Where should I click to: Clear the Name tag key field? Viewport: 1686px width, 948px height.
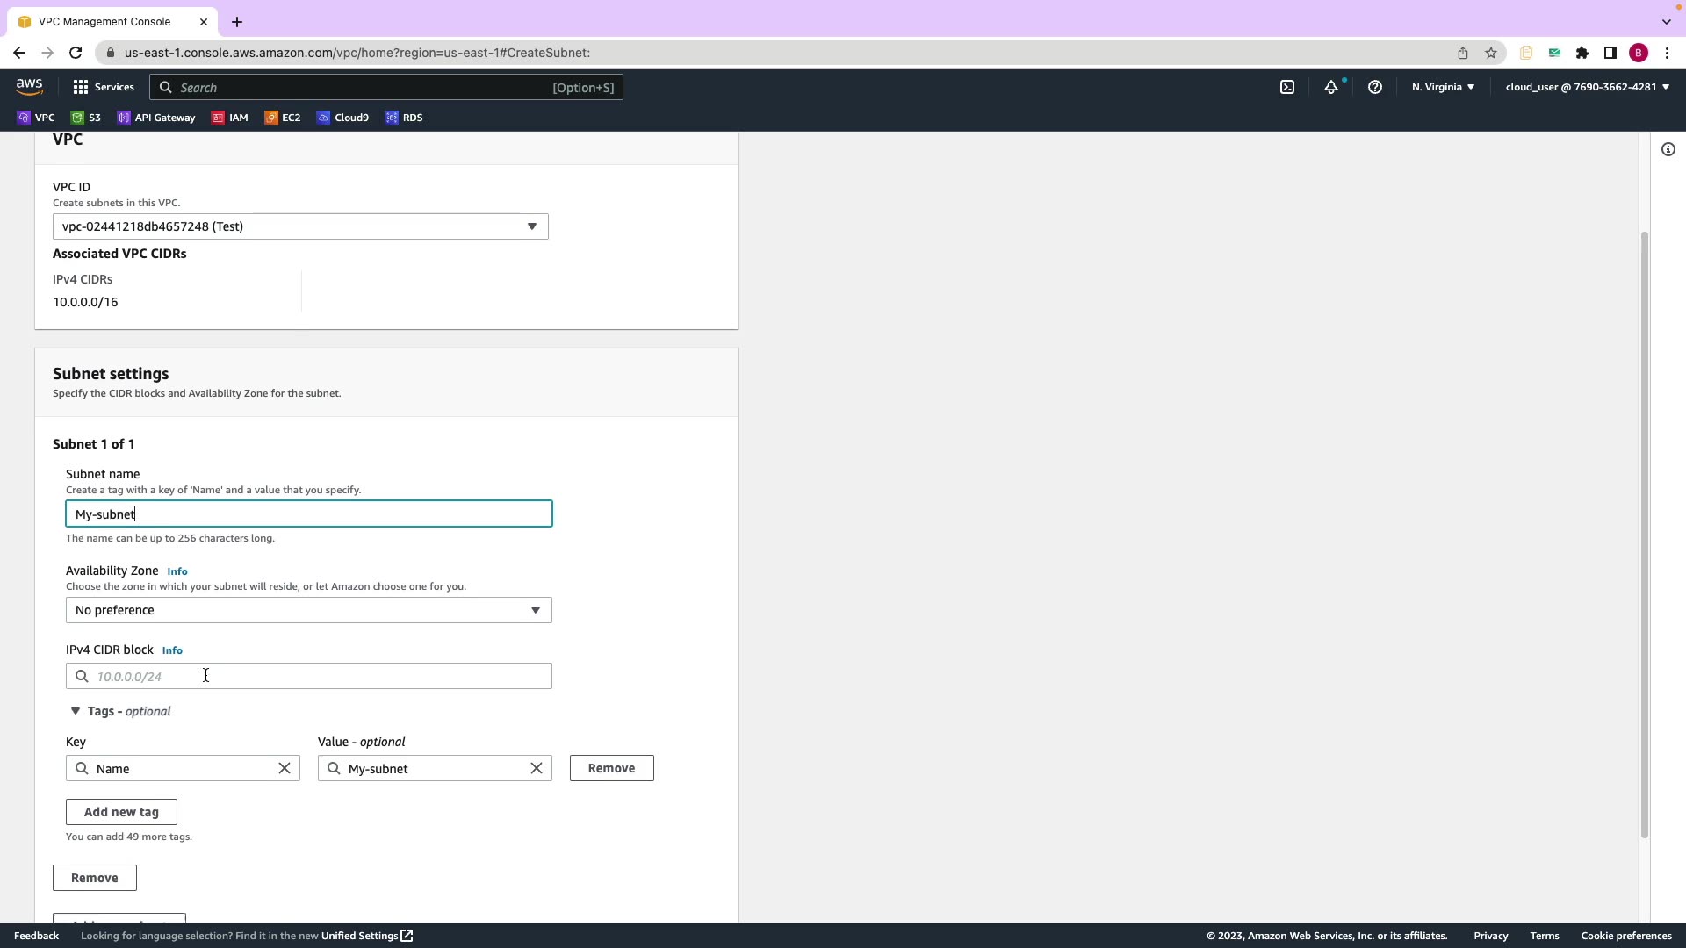[285, 768]
